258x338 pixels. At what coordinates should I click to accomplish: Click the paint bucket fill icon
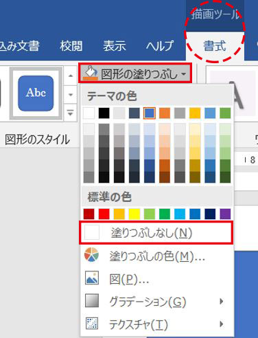91,74
